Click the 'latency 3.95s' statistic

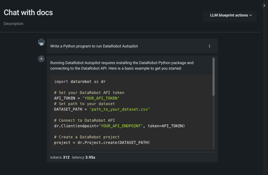pyautogui.click(x=84, y=157)
